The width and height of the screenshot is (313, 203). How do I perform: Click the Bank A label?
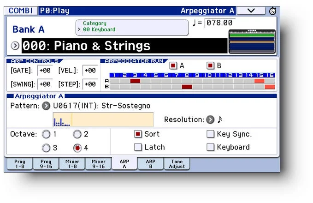tap(28, 30)
